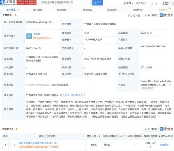Open the 应用 dropdown menu
Viewport: 174px width, 151px height.
coord(128,3)
